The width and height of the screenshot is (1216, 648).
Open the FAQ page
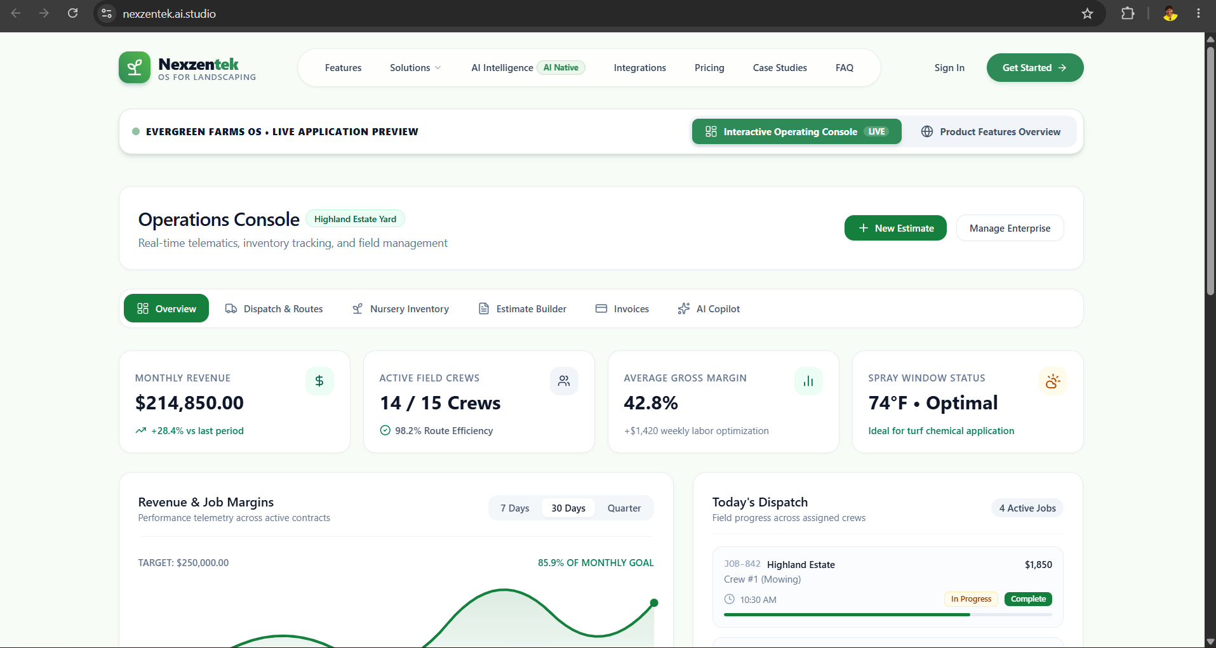[x=845, y=68]
